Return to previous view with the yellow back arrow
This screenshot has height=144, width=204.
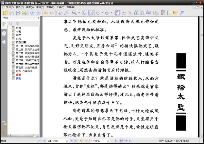coord(46,13)
